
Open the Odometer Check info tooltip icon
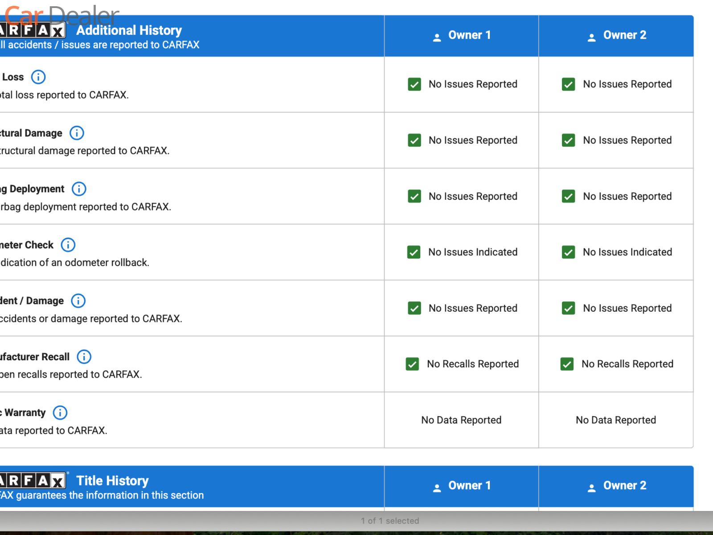click(x=68, y=245)
